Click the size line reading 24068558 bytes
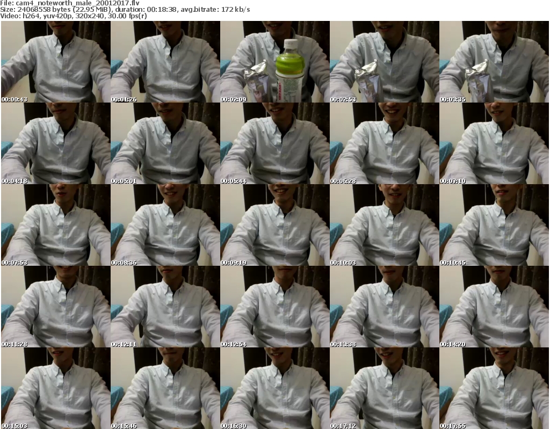 coord(125,10)
